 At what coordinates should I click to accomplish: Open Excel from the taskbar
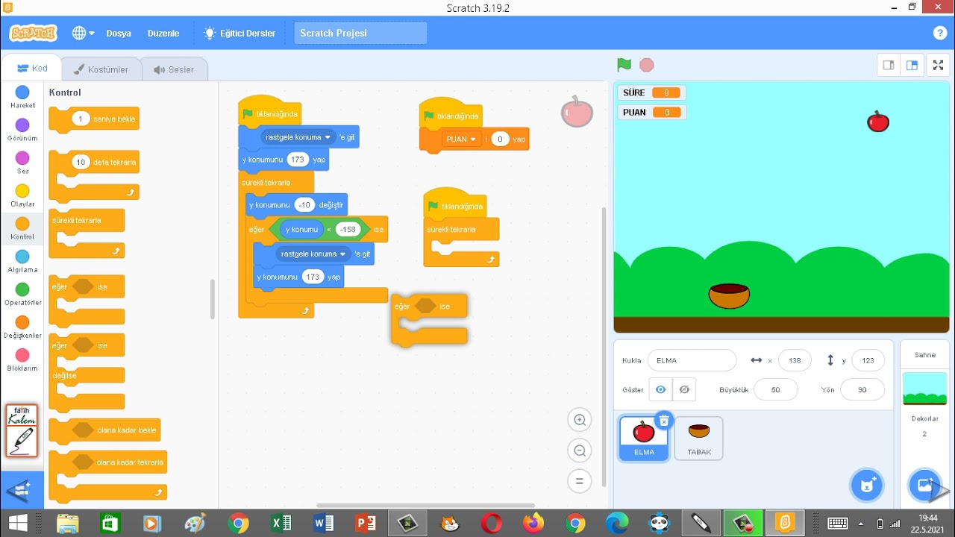pos(281,523)
